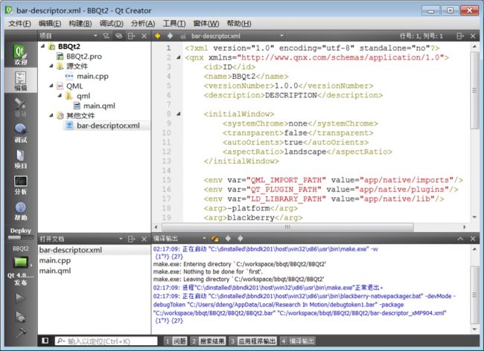This screenshot has width=484, height=351.
Task: Open the 编辑(E) menu
Action: click(x=50, y=23)
